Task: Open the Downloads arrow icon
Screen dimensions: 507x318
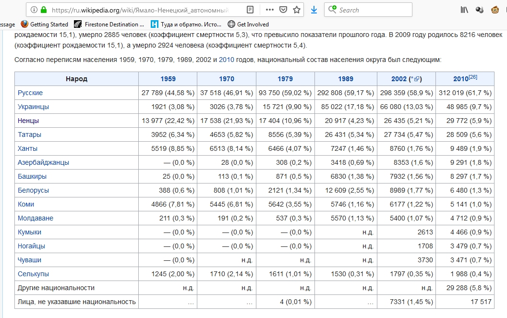Action: pos(314,10)
